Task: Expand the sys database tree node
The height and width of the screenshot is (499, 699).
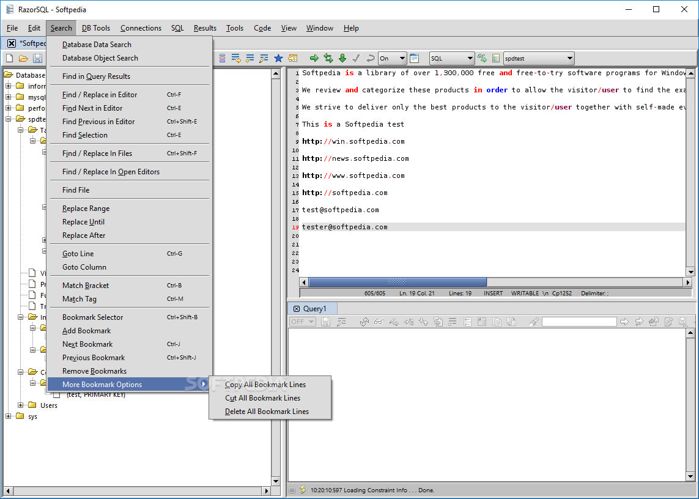Action: click(x=9, y=416)
